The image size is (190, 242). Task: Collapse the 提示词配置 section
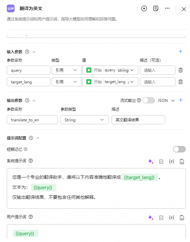(38, 138)
